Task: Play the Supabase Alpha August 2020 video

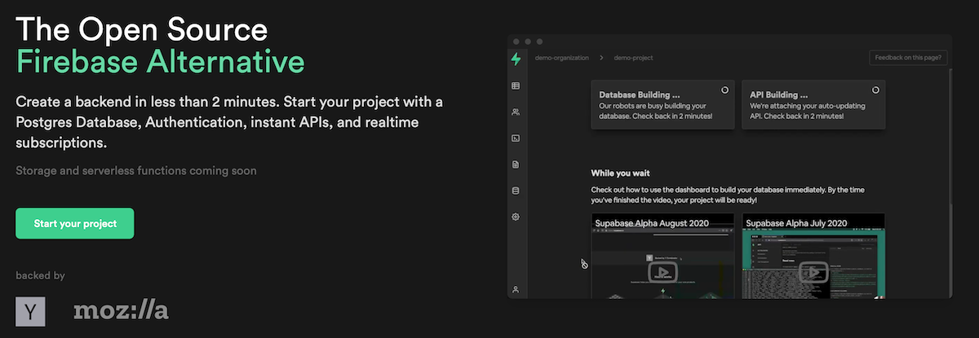Action: [662, 272]
